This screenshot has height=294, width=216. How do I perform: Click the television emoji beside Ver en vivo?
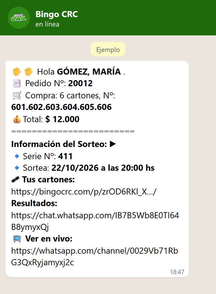[17, 239]
